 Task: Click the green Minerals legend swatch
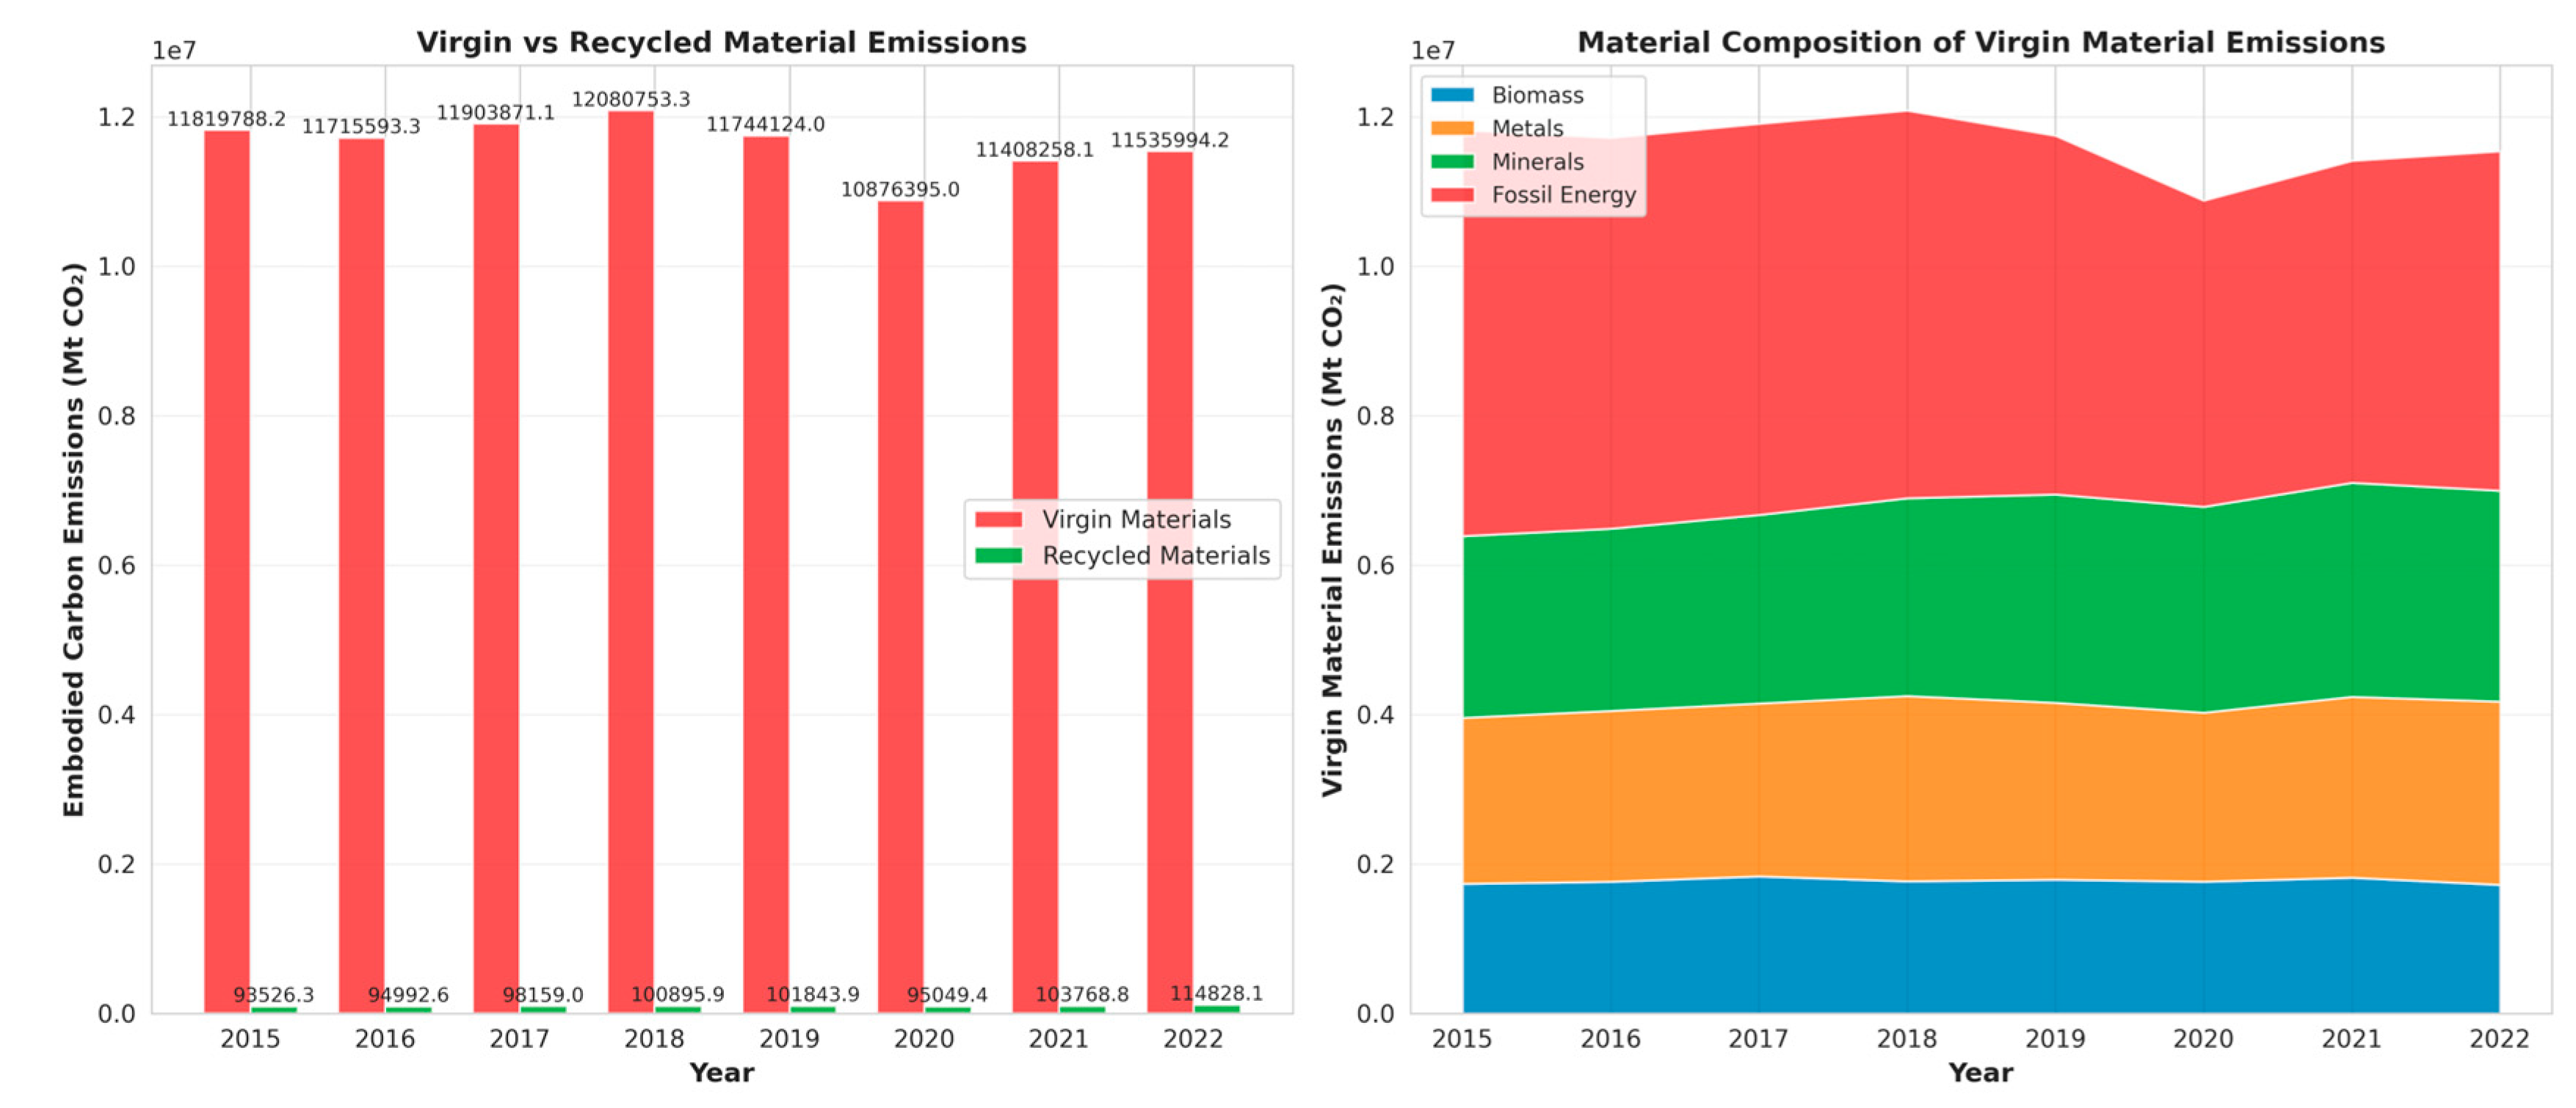1452,162
